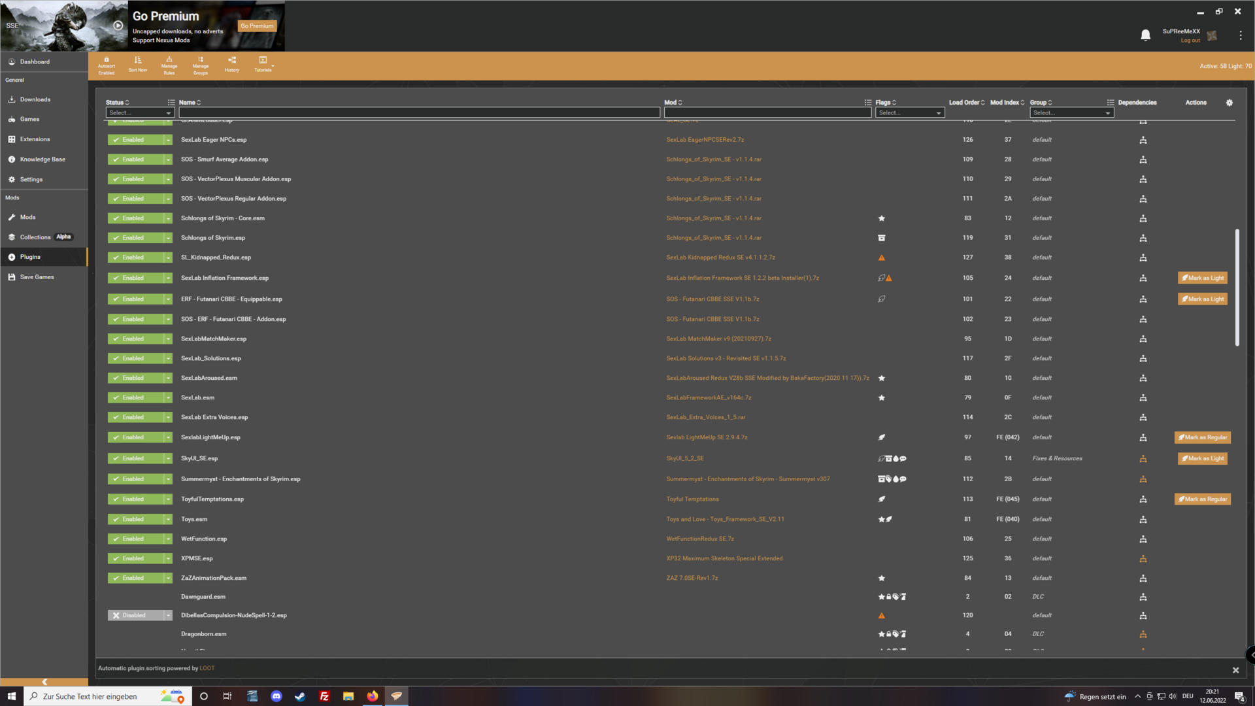Toggle Enabled status for SexLab Eager NPCs.esp
The height and width of the screenshot is (706, 1255).
[x=135, y=140]
